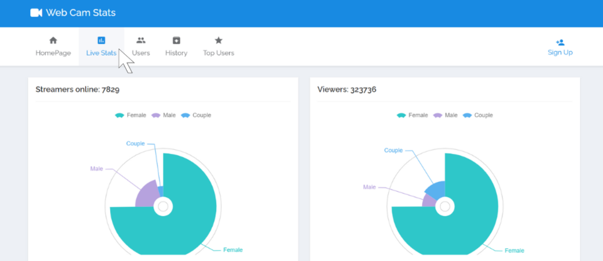Toggle Female series in Streamers chart legend
This screenshot has width=603, height=261.
click(130, 115)
